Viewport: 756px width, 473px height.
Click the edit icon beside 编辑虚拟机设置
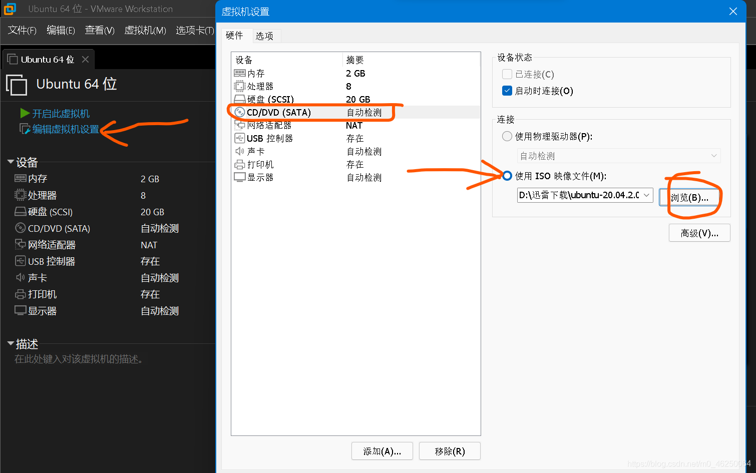(25, 129)
